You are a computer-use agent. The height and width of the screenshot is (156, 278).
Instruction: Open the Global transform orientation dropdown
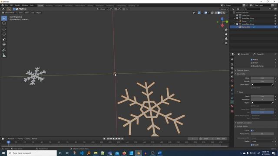tap(103, 9)
